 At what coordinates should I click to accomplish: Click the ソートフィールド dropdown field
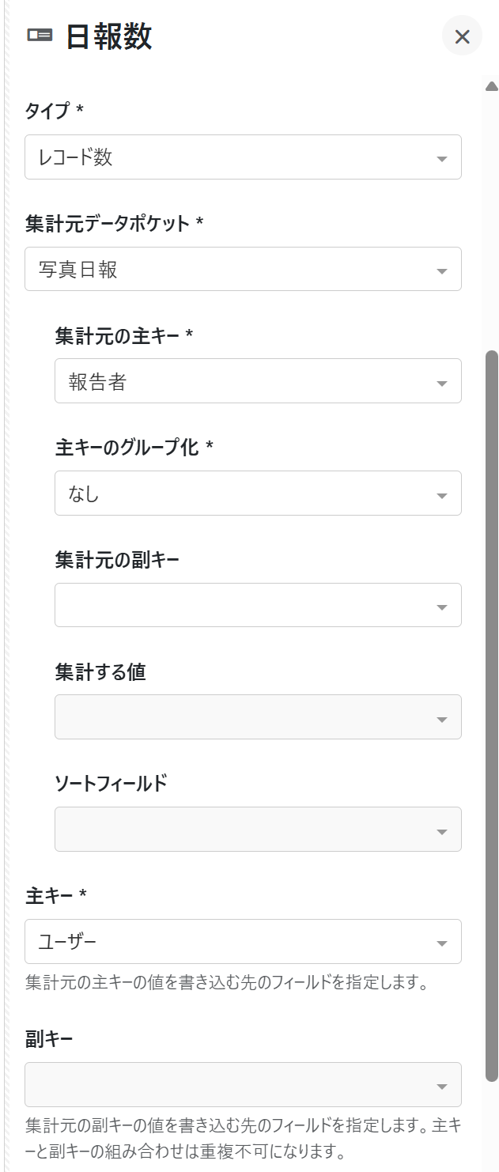point(257,830)
